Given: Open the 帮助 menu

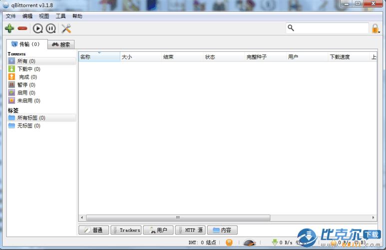Looking at the screenshot, I should [x=77, y=16].
